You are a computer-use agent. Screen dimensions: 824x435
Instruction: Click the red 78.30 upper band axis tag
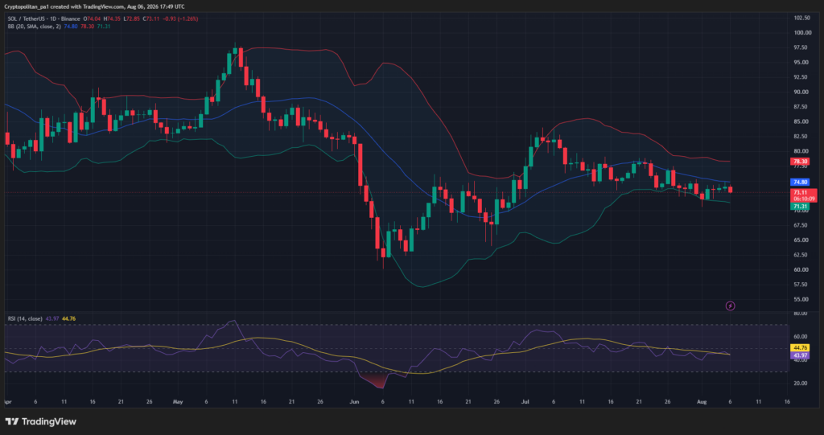tap(800, 162)
